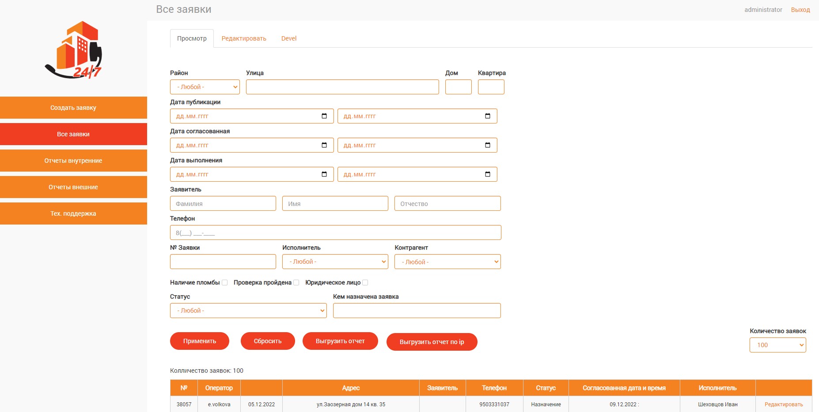This screenshot has height=412, width=819.
Task: Click the administrator username
Action: 763,10
